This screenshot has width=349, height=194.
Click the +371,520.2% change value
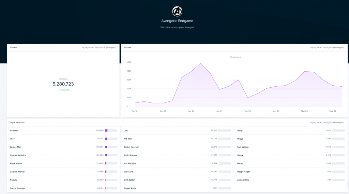click(64, 90)
